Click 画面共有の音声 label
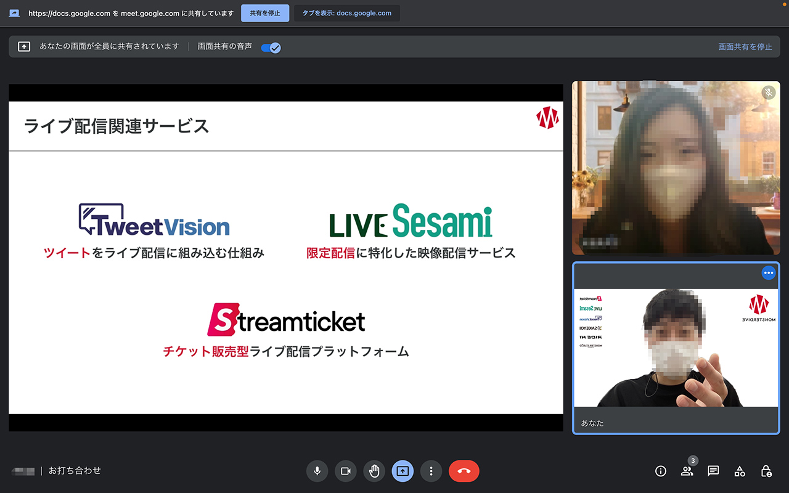 click(224, 46)
